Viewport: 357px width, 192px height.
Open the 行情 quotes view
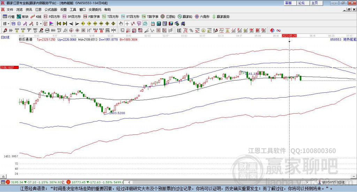8,17
